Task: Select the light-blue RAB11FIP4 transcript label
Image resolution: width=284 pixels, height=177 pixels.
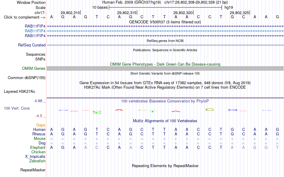Action: 35,31
